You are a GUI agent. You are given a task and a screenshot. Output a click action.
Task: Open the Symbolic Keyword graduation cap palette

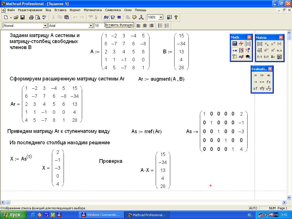[x=248, y=57]
